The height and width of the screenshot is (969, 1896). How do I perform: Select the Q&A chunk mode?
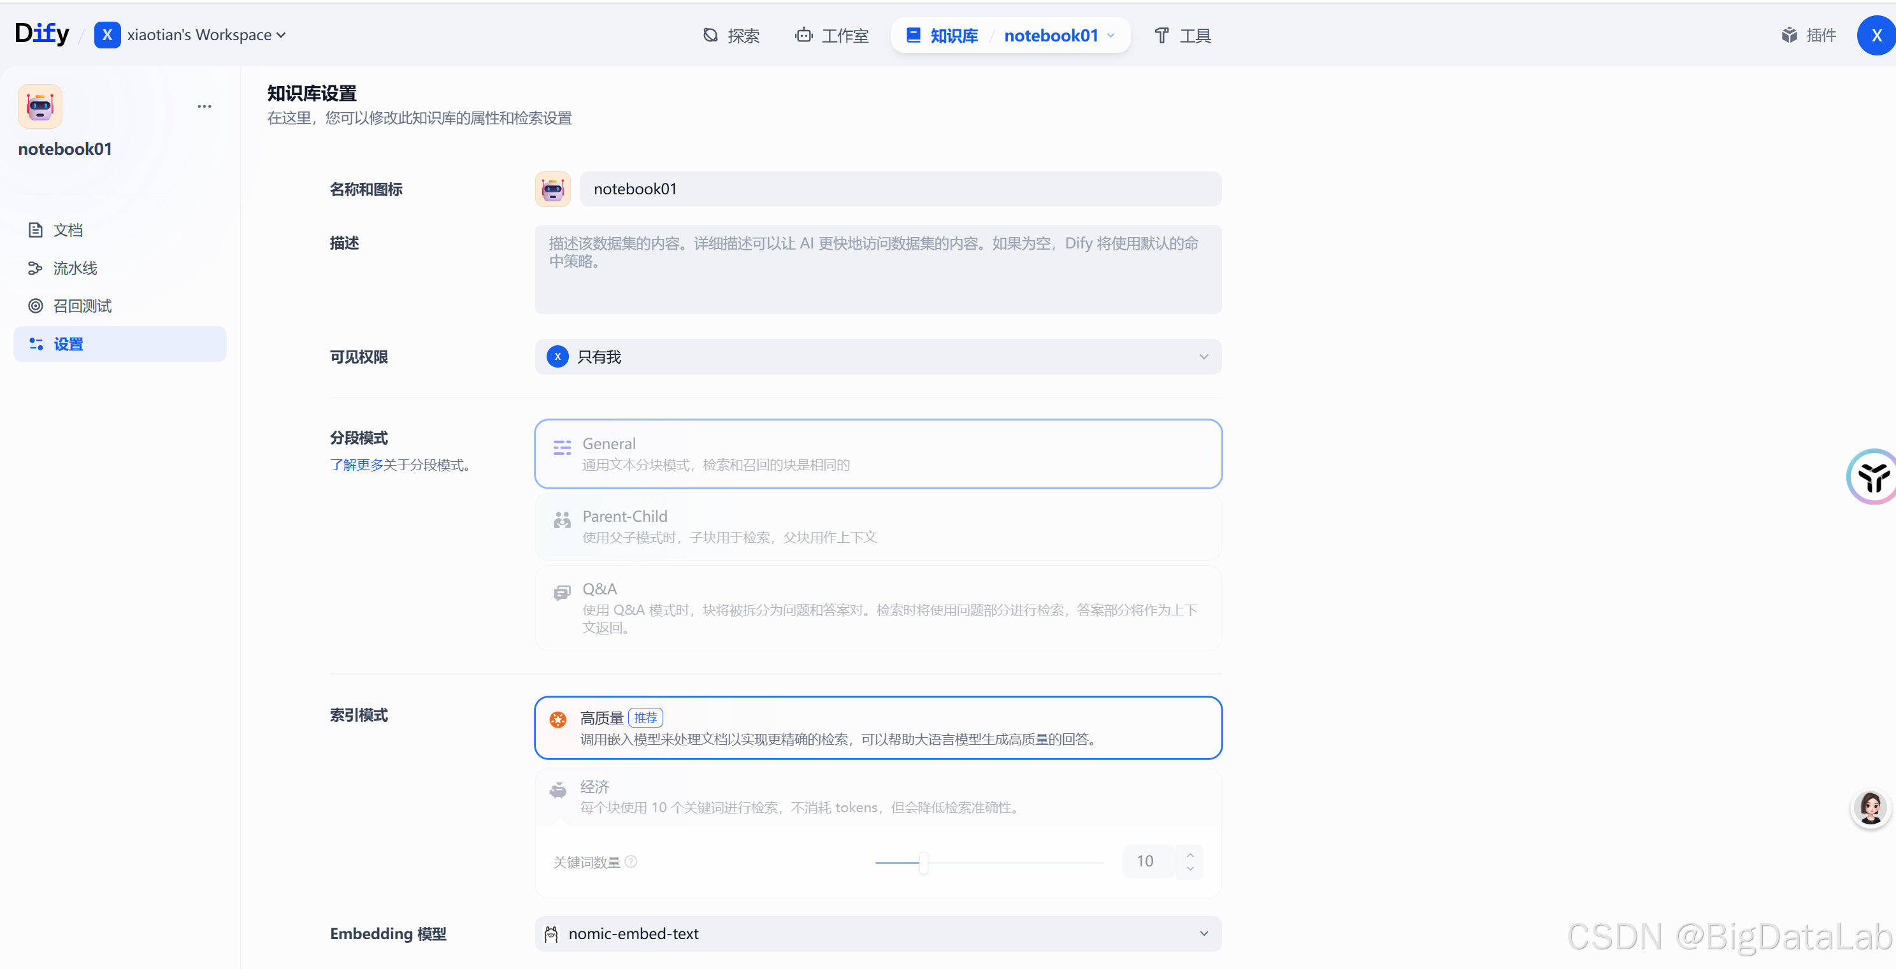click(878, 608)
